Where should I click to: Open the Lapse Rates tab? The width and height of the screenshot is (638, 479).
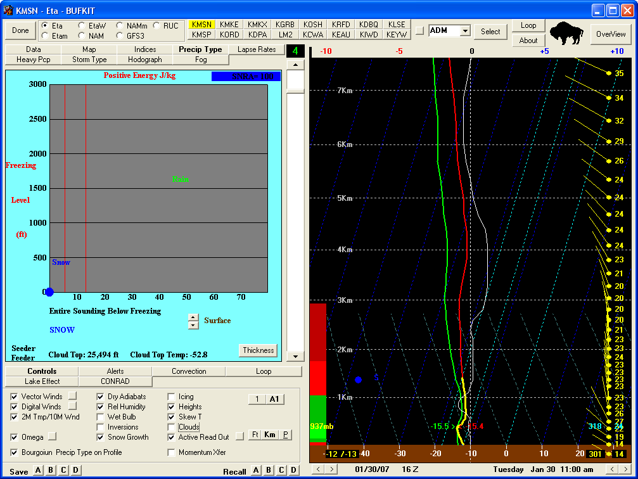coord(257,49)
